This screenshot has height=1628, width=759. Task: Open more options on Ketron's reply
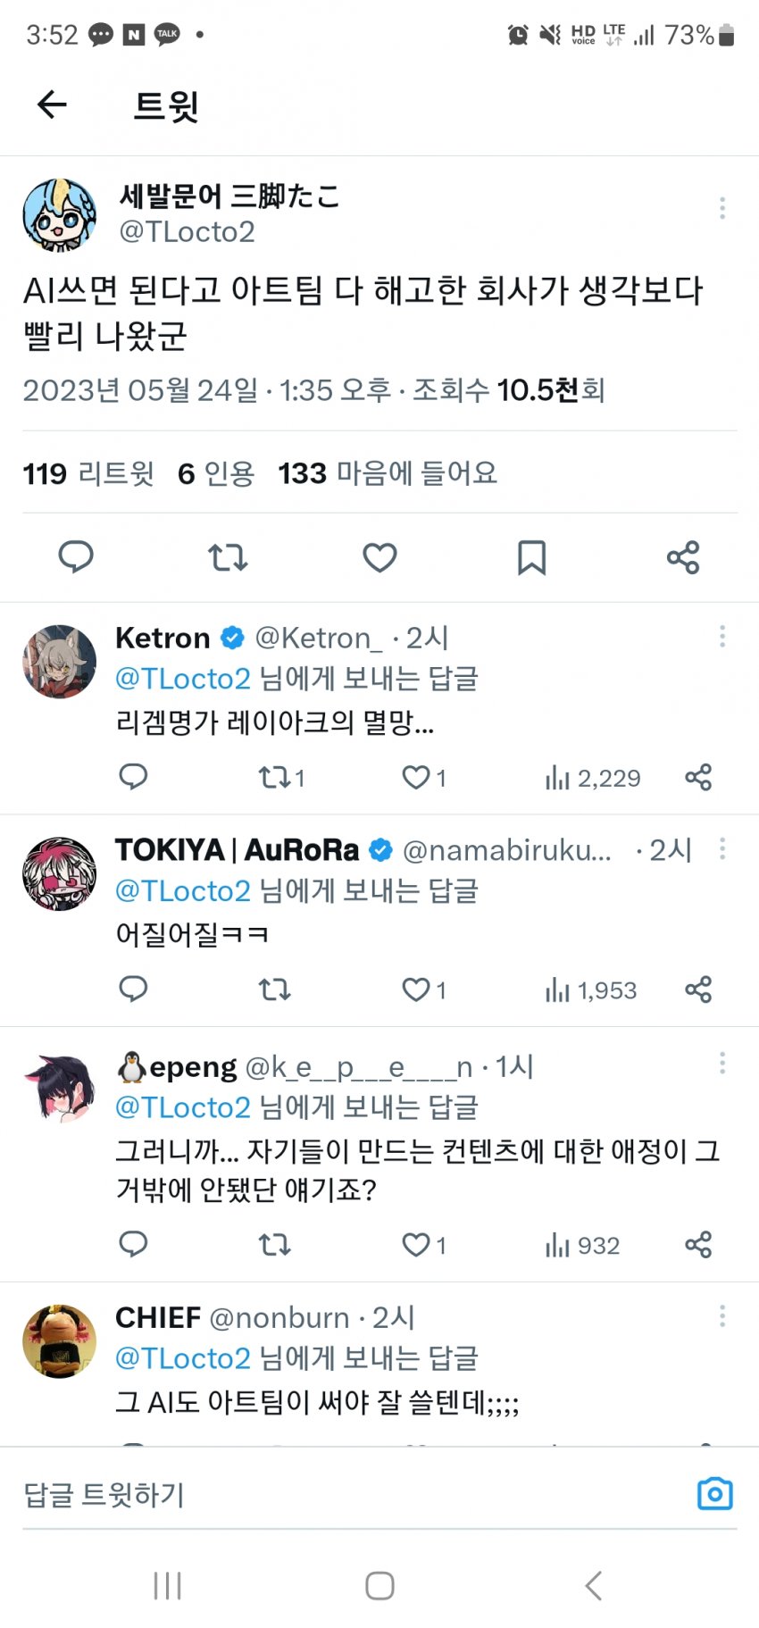tap(721, 637)
